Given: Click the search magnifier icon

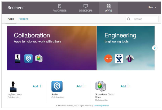Looking at the screenshot, I should [x=129, y=19].
